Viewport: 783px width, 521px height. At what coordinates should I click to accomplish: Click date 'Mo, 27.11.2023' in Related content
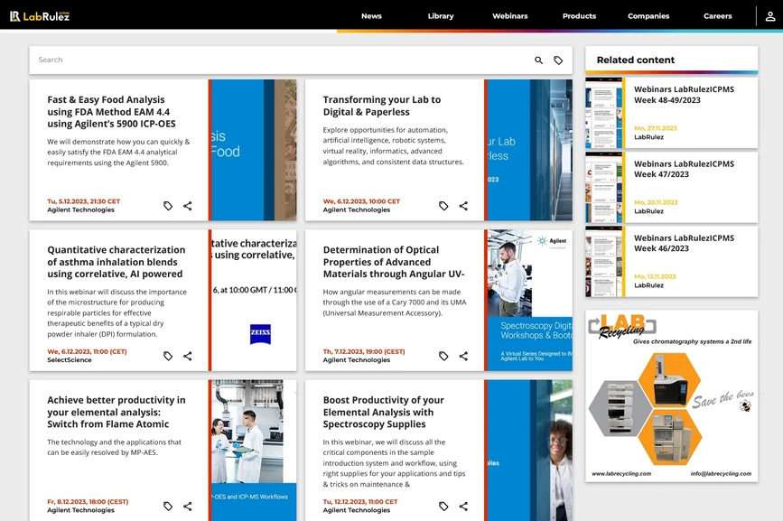(656, 128)
